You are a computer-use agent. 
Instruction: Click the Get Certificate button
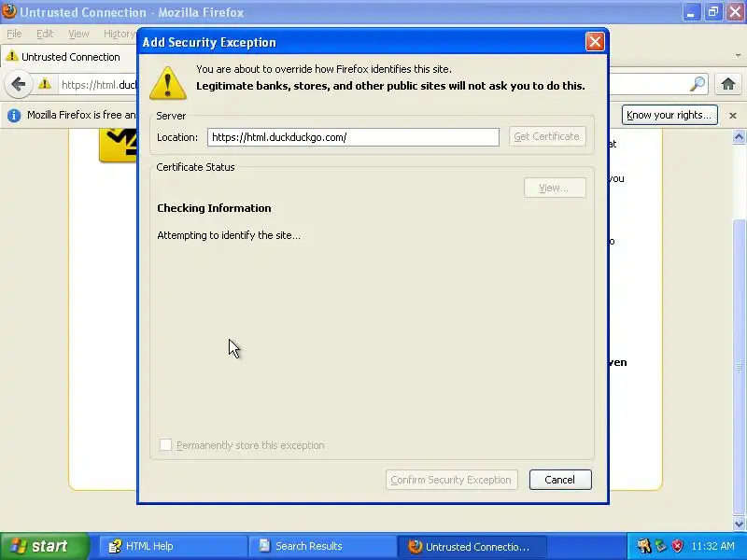tap(547, 136)
